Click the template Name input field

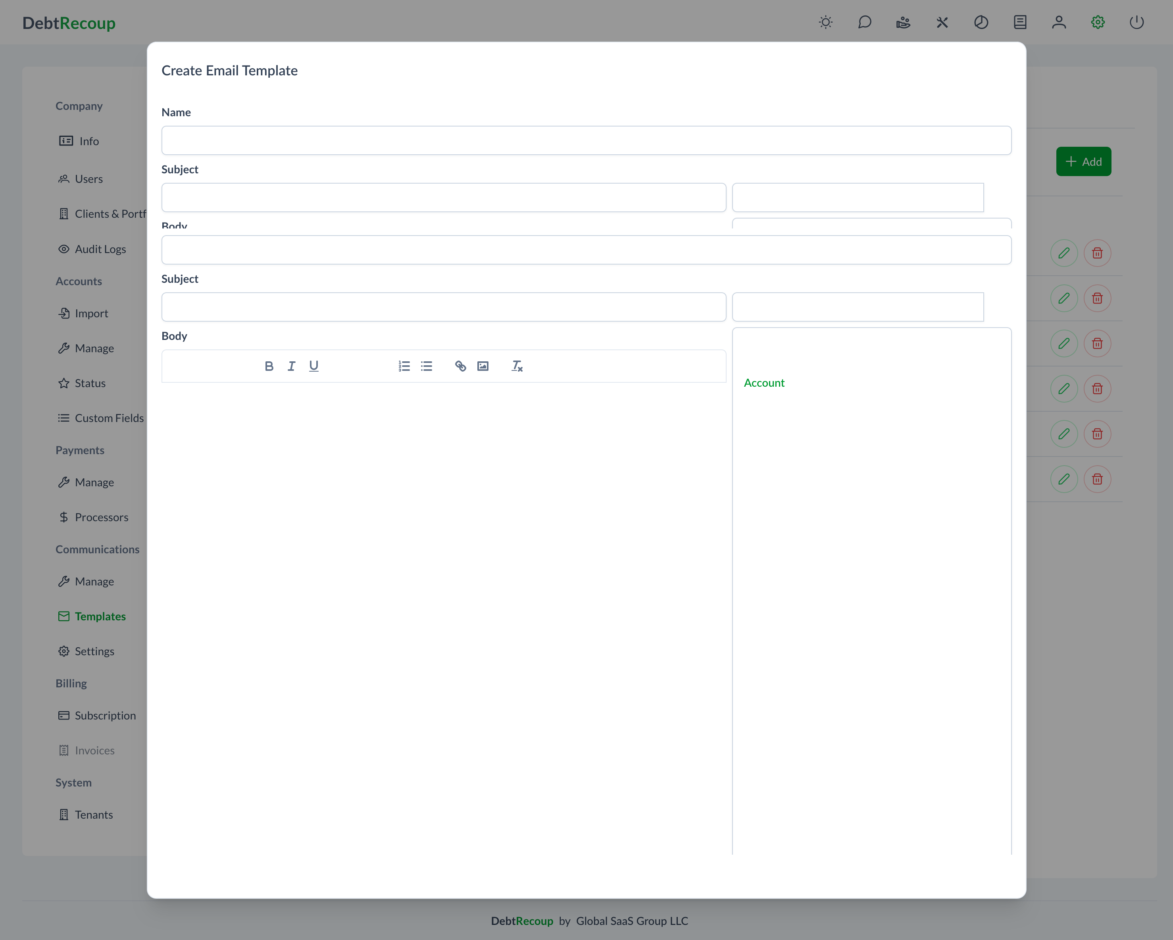click(586, 140)
